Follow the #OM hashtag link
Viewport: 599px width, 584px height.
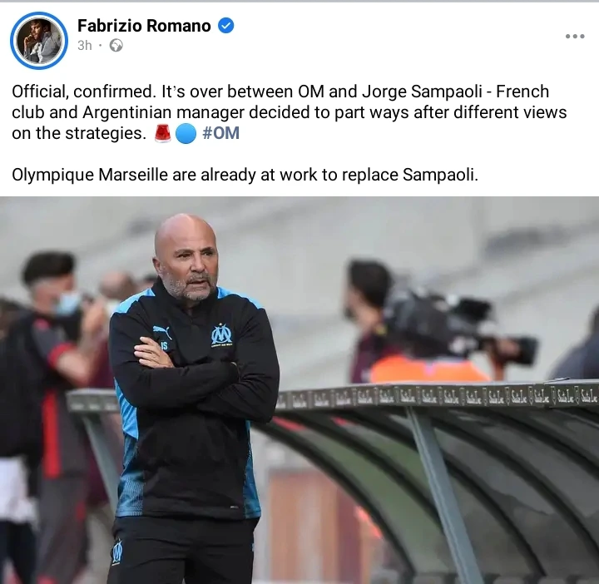click(220, 133)
